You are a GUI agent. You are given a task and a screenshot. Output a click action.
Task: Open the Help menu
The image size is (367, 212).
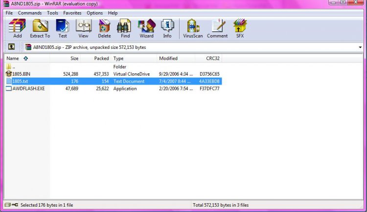click(113, 13)
